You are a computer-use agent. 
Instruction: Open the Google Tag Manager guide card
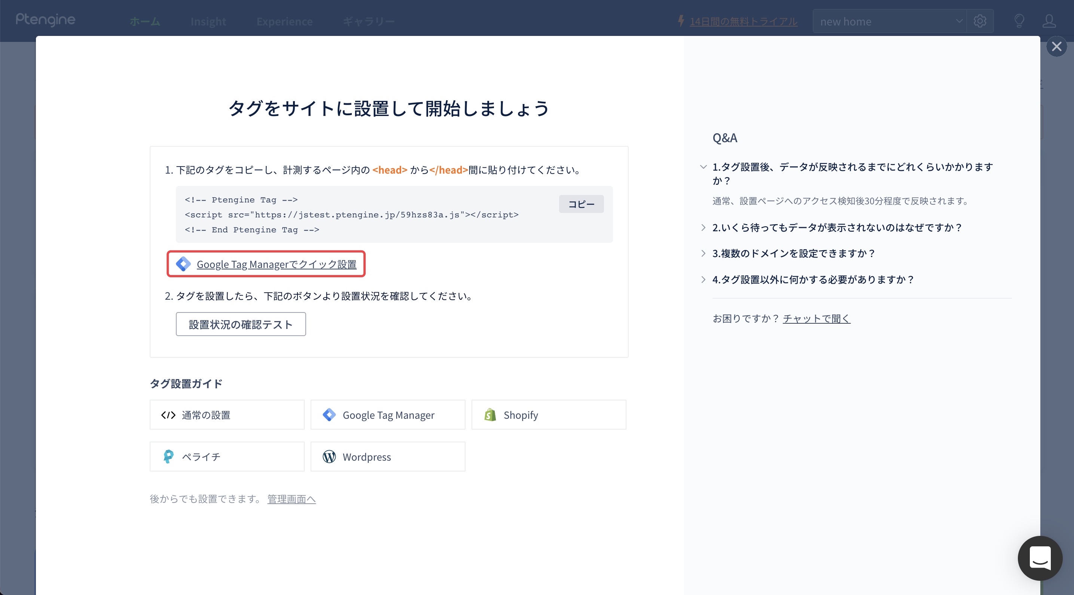388,415
